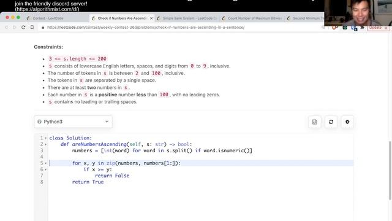392x221 pixels.
Task: Click 'class Solution:' in the editor
Action: pyautogui.click(x=70, y=138)
